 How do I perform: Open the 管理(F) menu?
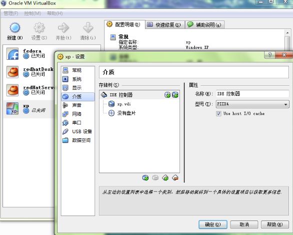pyautogui.click(x=11, y=13)
